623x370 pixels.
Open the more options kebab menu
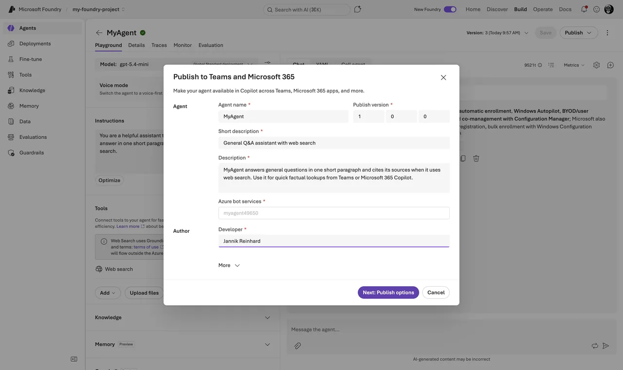607,33
